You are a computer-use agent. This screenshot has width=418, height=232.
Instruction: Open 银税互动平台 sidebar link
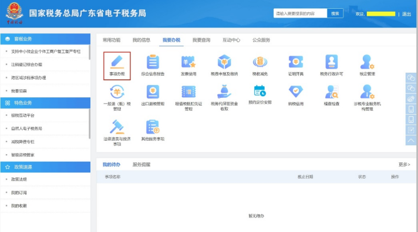23,115
